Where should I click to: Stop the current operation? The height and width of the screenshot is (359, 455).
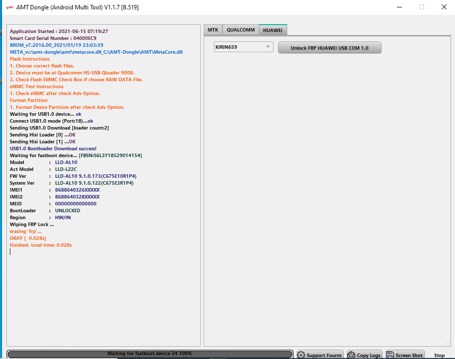439,355
